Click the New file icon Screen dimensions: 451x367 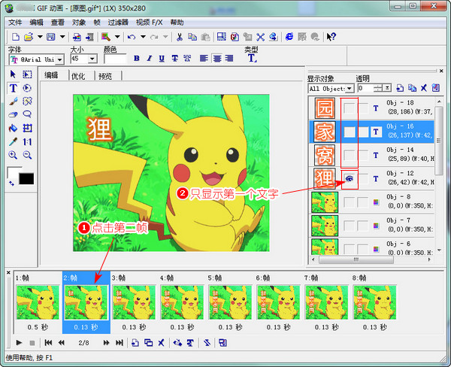16,37
